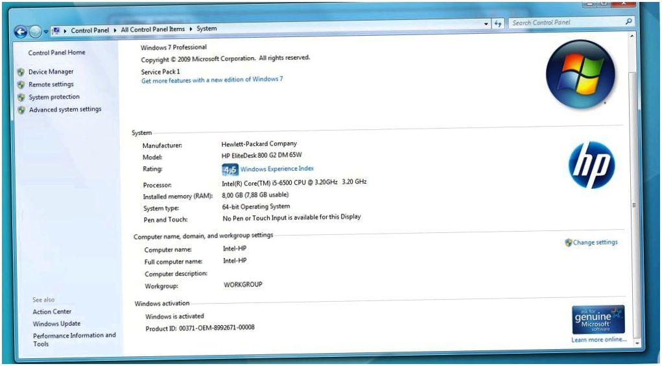
Task: Click the Windows logo image
Action: [x=580, y=74]
